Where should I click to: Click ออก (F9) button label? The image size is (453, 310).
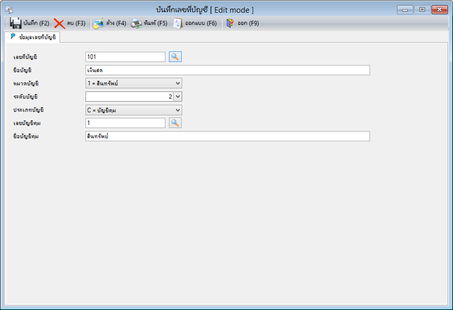pos(248,23)
